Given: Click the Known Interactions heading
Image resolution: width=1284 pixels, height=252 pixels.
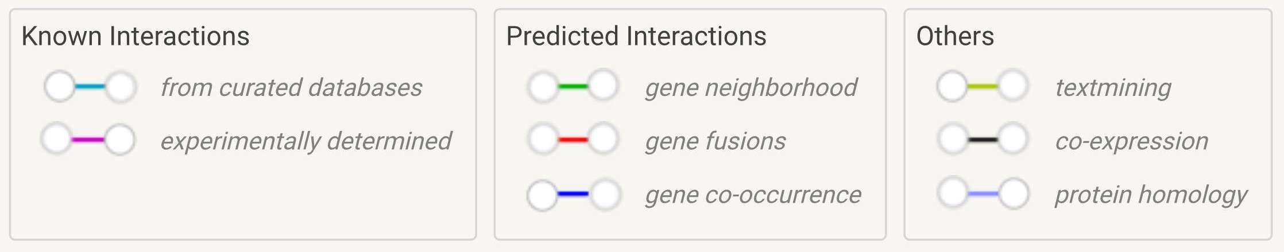Looking at the screenshot, I should coord(136,36).
